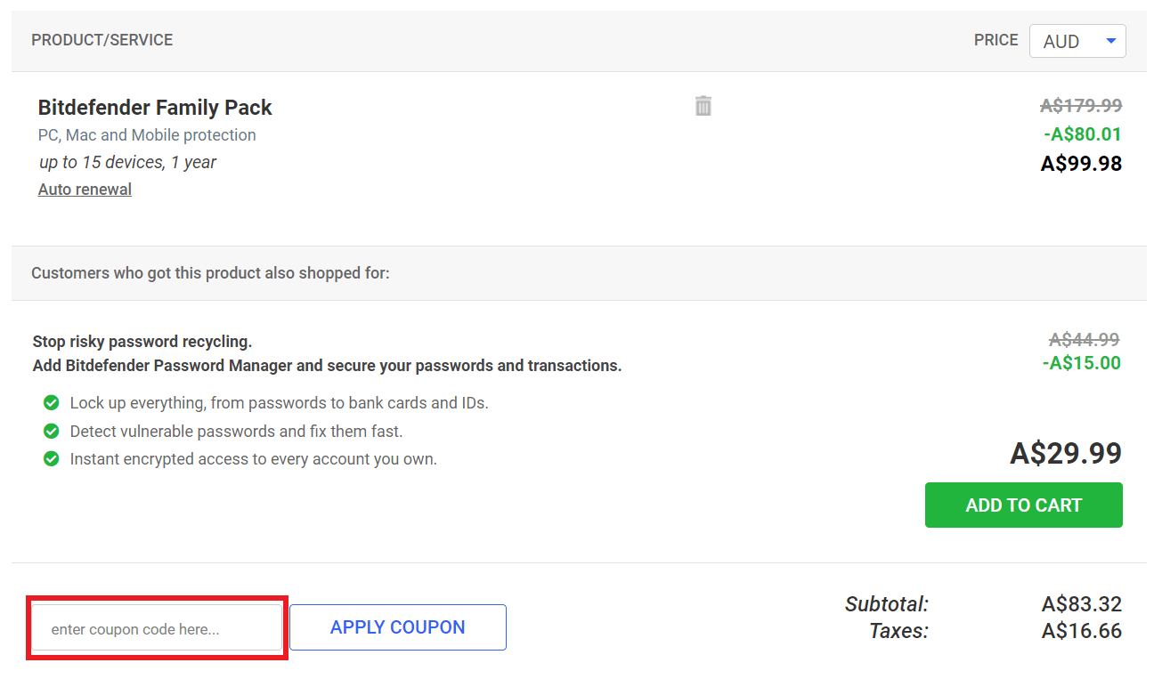1154x687 pixels.
Task: Add Password Manager with ADD TO CART
Action: pos(1024,505)
